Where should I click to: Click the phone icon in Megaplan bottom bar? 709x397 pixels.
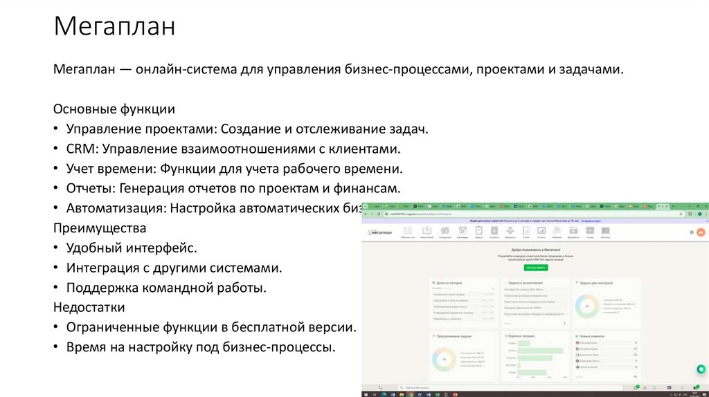coord(380,387)
